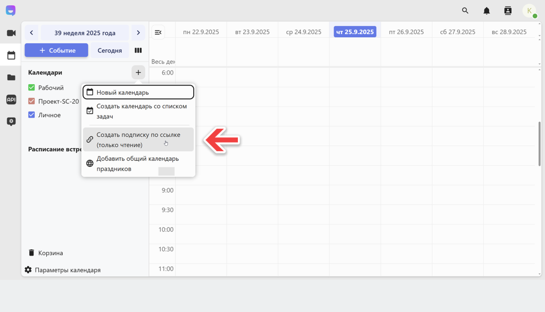Open the contacts icon in top bar
Image resolution: width=545 pixels, height=312 pixels.
tap(507, 11)
